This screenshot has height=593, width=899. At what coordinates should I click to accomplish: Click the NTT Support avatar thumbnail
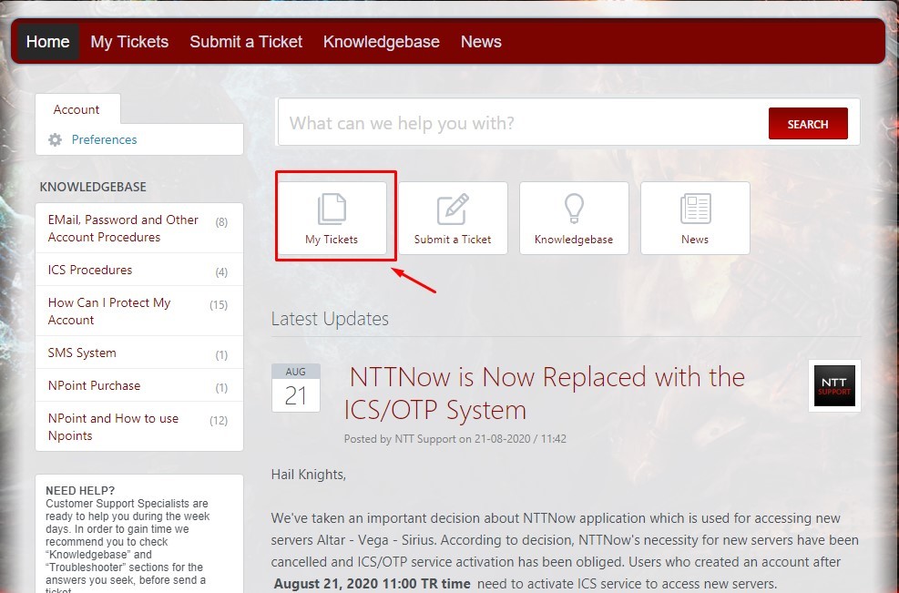(x=834, y=385)
